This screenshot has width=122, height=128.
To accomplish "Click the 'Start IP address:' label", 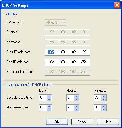I will click(x=18, y=52).
